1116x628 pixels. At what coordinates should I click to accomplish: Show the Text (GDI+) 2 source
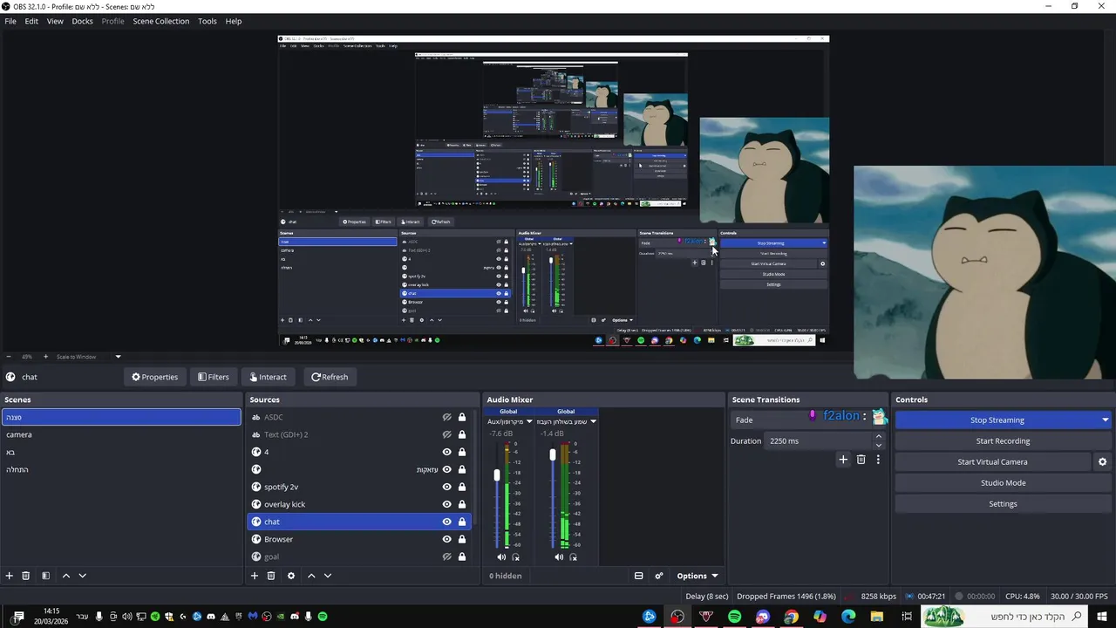coord(446,434)
